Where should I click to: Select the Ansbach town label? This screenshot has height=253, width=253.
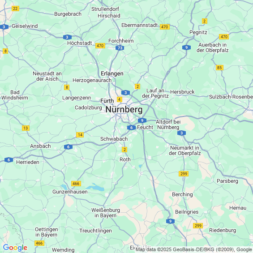coord(40,146)
